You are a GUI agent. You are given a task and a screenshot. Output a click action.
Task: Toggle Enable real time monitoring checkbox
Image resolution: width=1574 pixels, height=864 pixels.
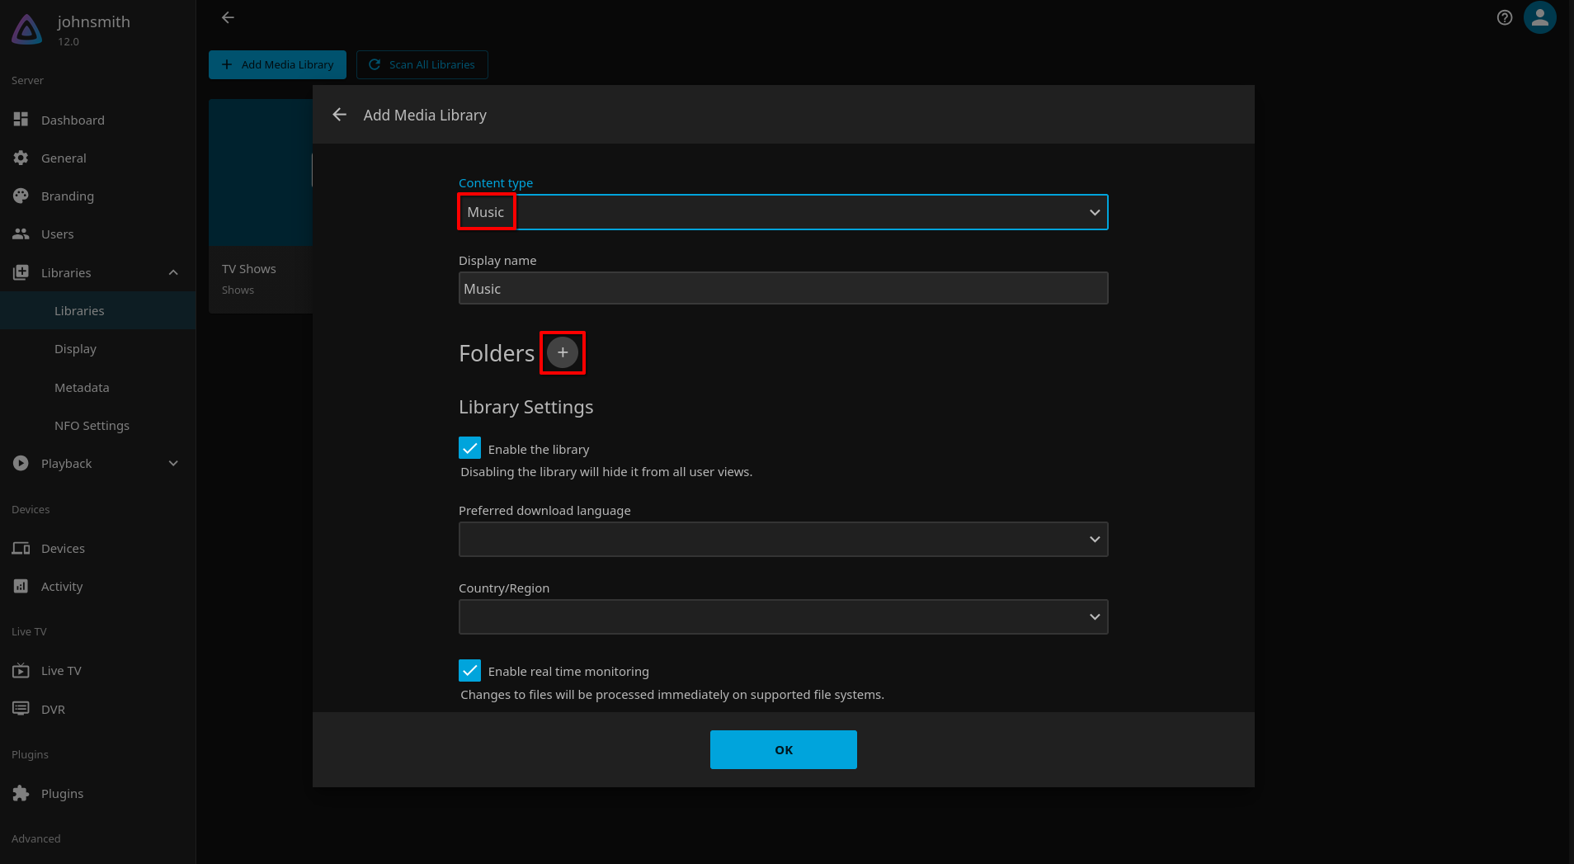[x=470, y=670]
